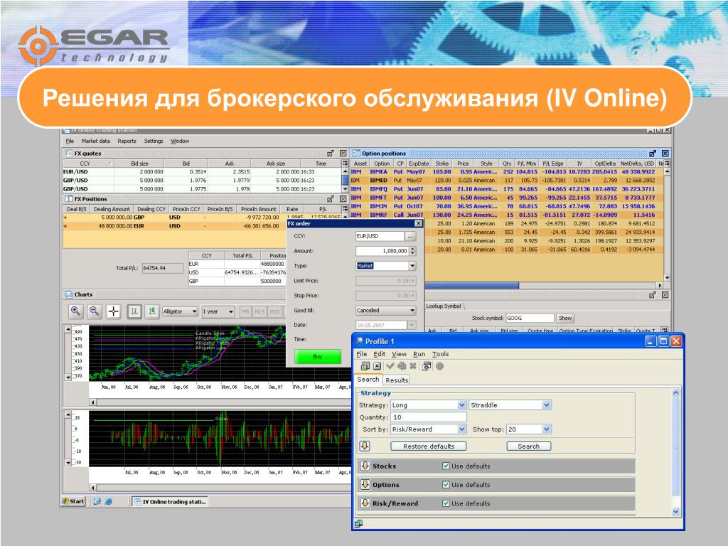Click IV Online trading station taskbar button

[x=171, y=502]
